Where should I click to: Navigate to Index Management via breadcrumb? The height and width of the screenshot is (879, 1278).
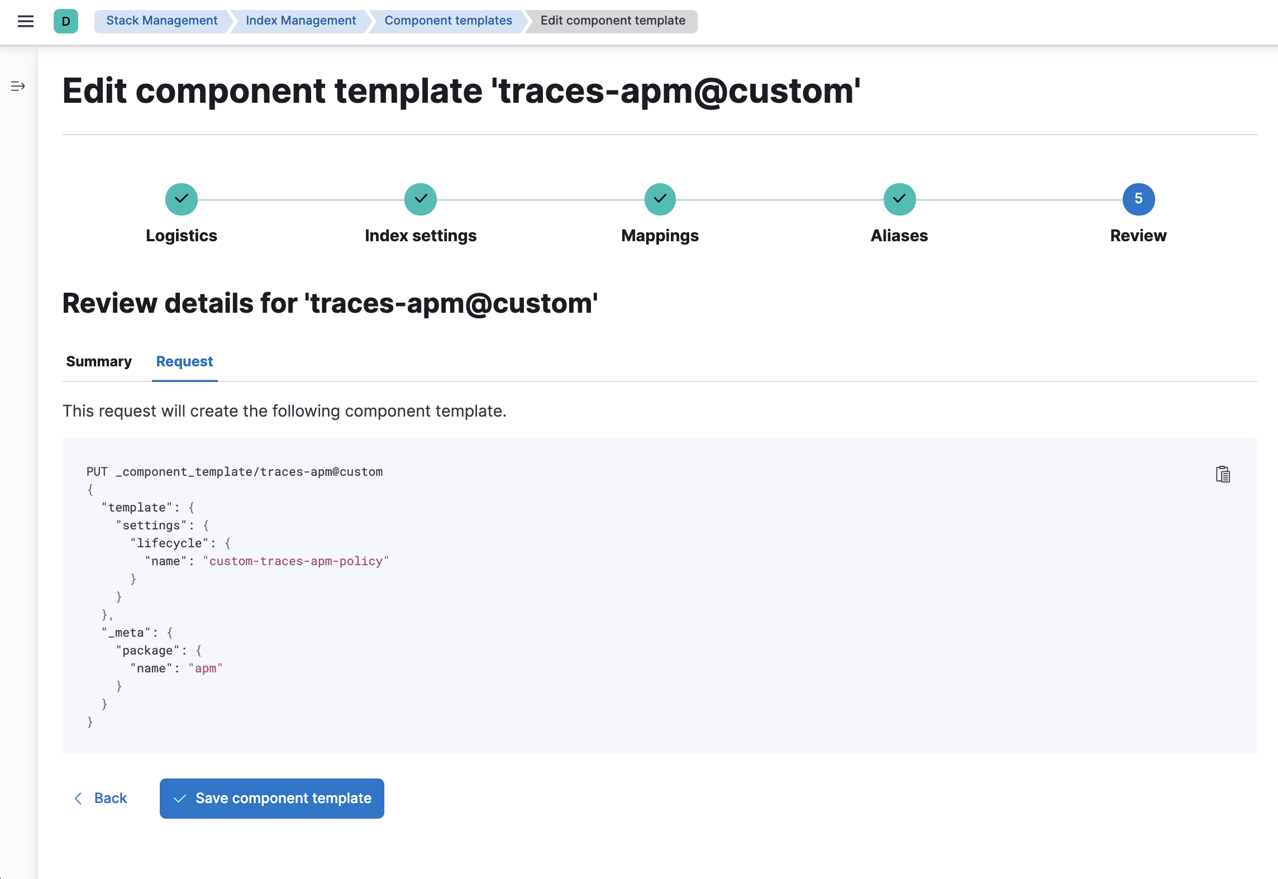301,20
